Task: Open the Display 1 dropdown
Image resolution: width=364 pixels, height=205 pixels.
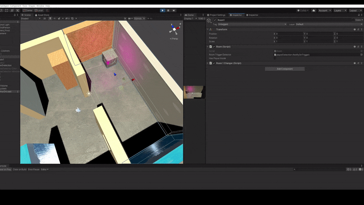Action: pyautogui.click(x=190, y=18)
